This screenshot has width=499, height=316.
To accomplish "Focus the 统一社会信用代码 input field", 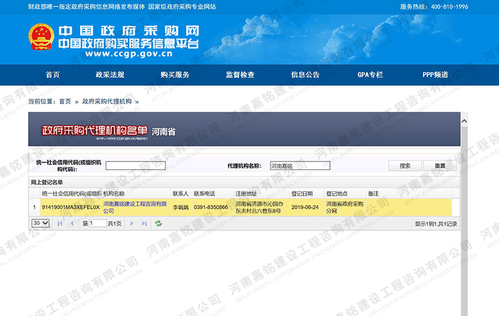I will tap(135, 166).
